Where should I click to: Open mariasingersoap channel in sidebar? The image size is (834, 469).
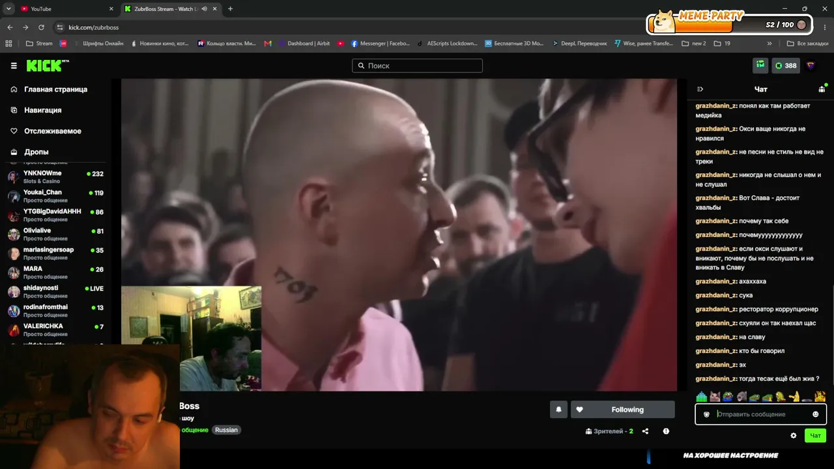click(x=55, y=253)
